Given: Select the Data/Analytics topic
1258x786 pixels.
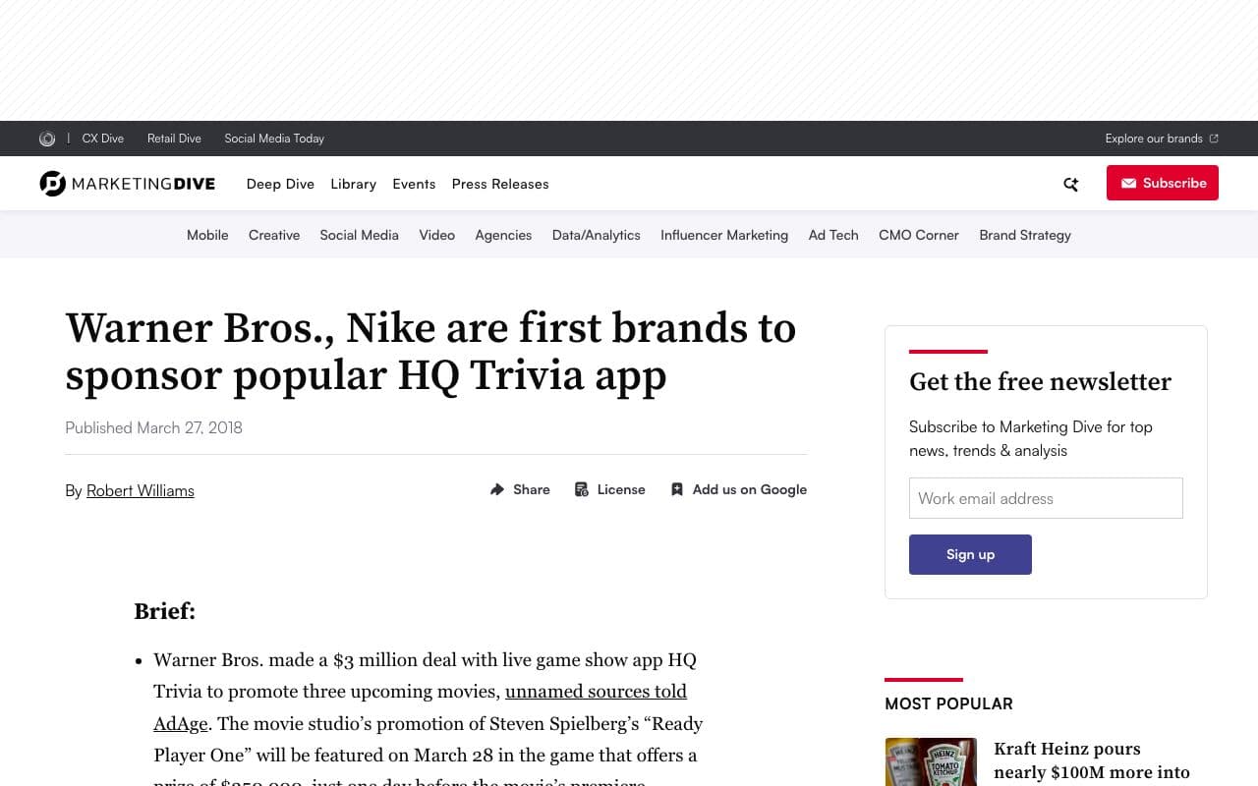Looking at the screenshot, I should 597,235.
